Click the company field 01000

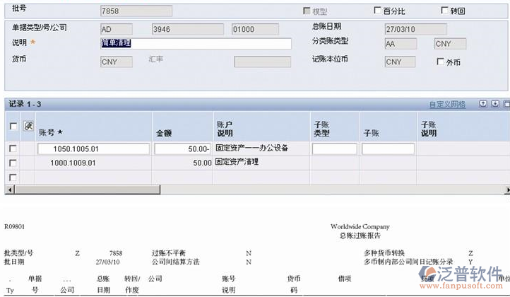click(x=255, y=29)
